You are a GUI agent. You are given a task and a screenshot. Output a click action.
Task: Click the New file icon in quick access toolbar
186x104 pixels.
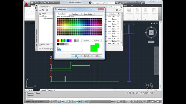click(x=32, y=3)
